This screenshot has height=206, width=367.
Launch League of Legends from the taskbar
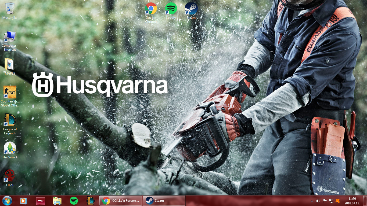coord(91,201)
